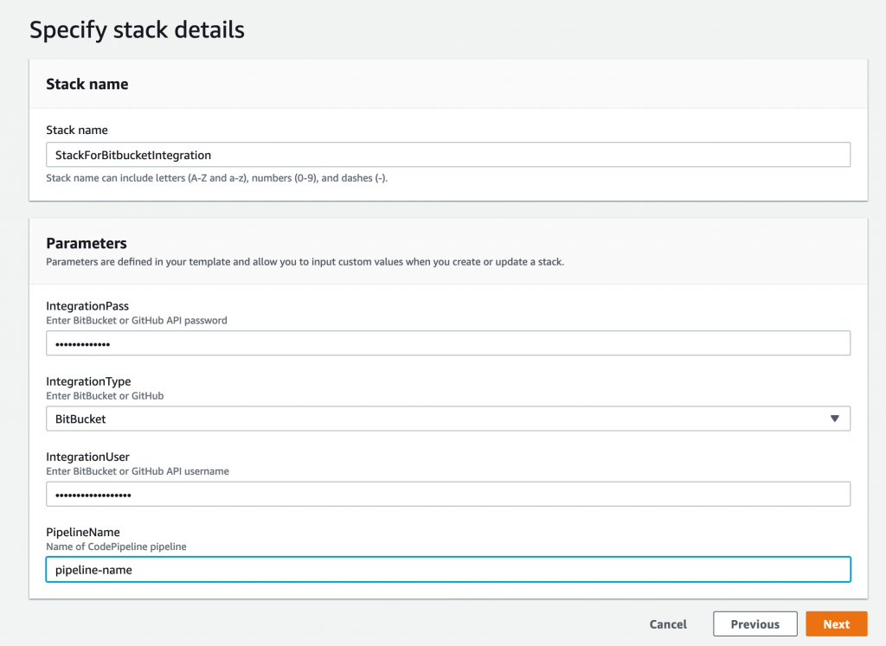Click the orange Next button

(836, 624)
